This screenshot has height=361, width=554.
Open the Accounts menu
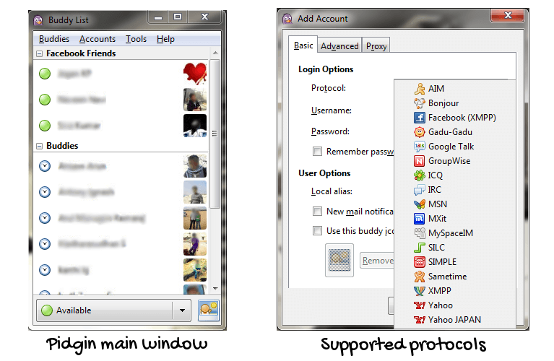pyautogui.click(x=98, y=39)
